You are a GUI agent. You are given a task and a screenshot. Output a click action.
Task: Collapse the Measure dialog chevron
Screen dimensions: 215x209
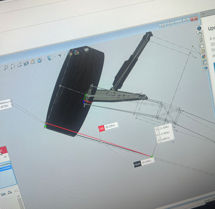pyautogui.click(x=5, y=157)
